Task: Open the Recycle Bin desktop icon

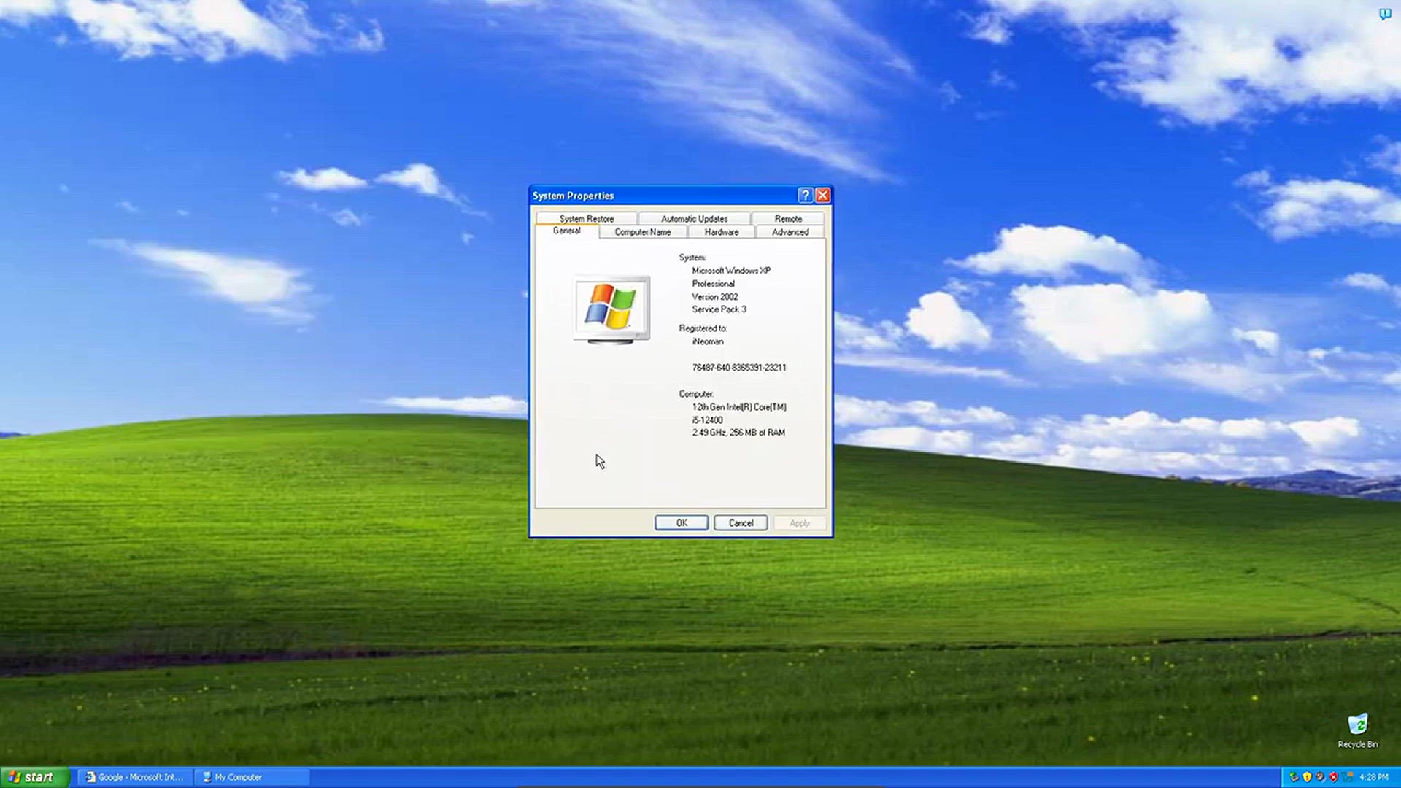Action: 1357,730
